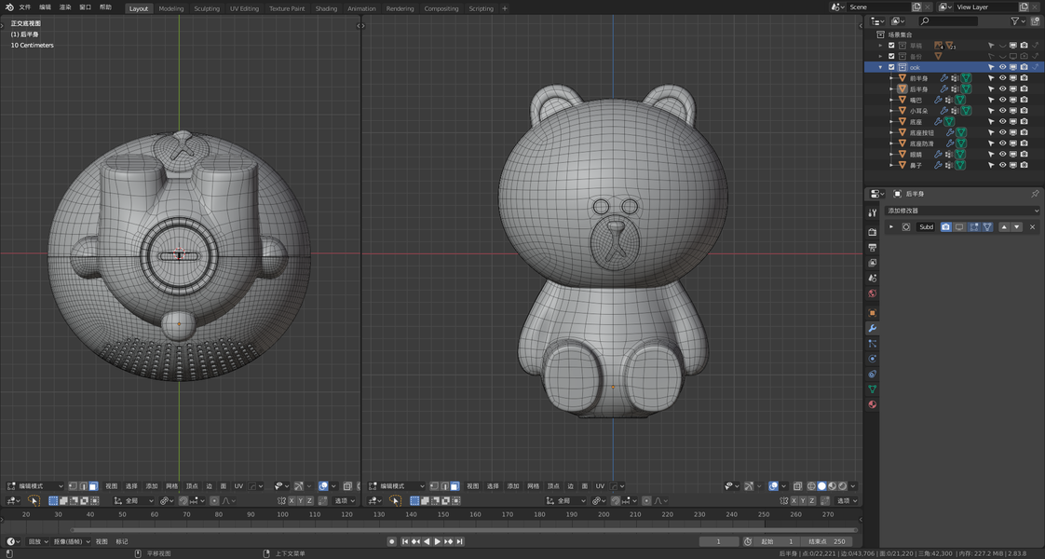Image resolution: width=1045 pixels, height=559 pixels.
Task: Add a new workspace with plus tab
Action: coord(505,8)
